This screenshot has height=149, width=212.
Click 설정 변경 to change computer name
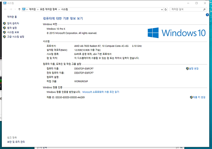194,69
